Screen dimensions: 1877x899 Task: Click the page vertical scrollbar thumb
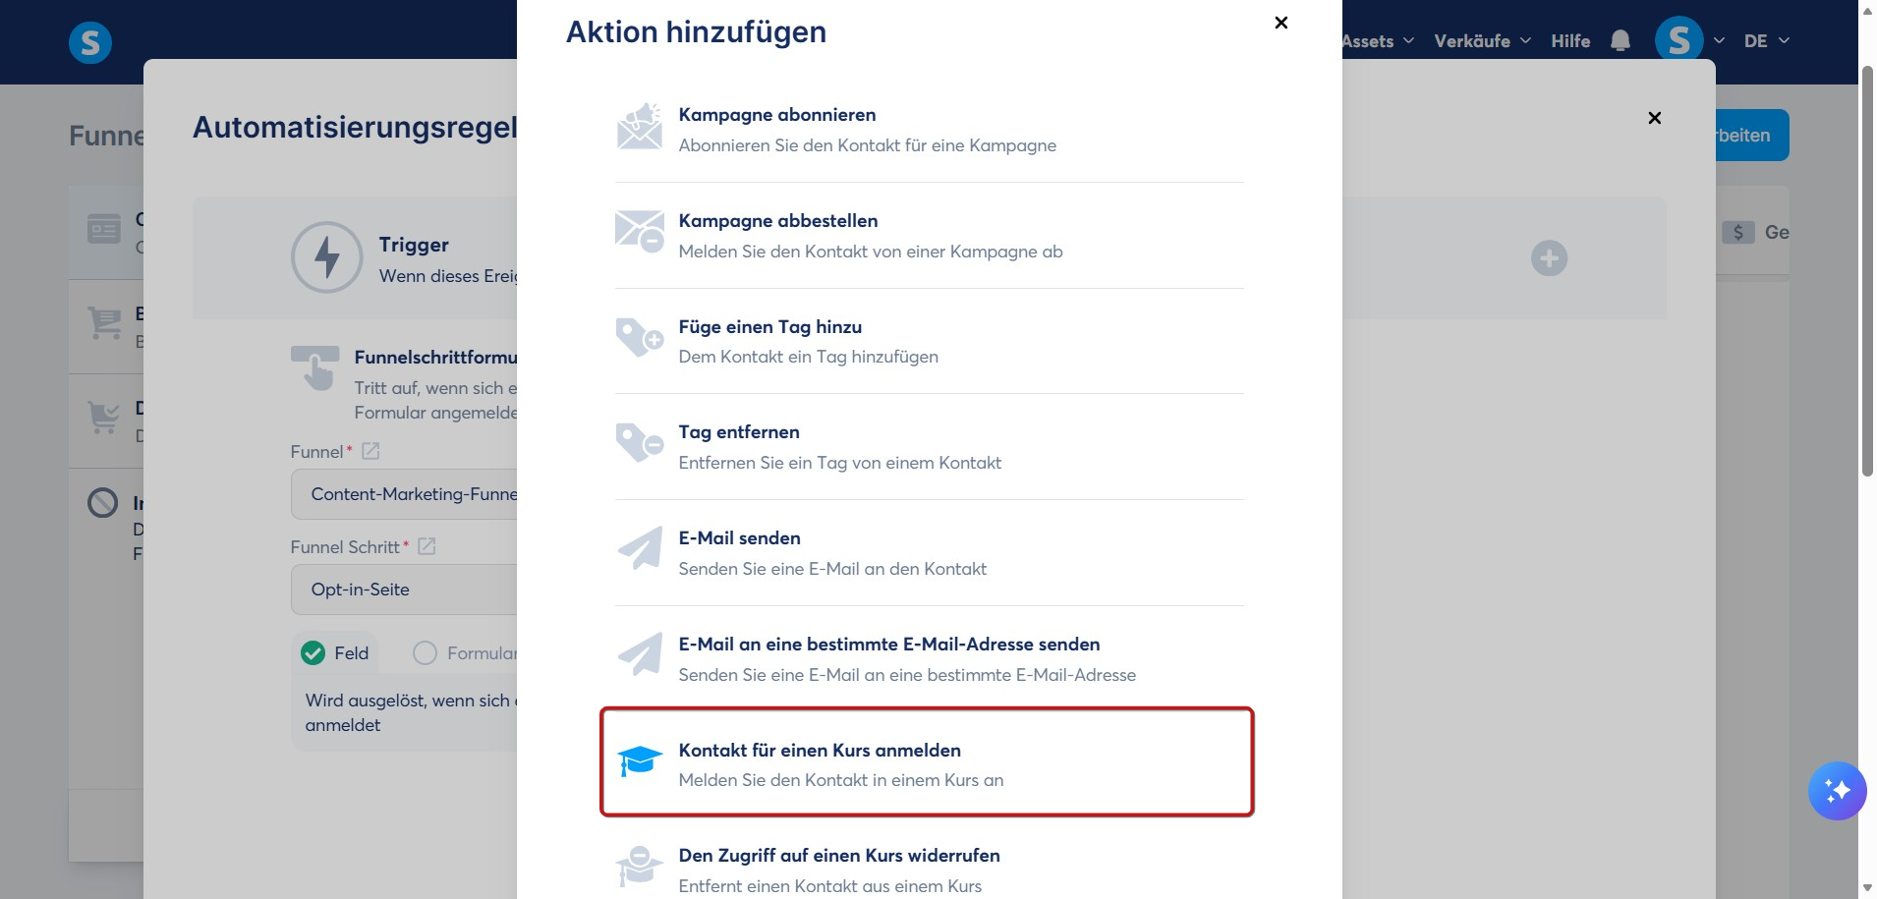coord(1867,272)
